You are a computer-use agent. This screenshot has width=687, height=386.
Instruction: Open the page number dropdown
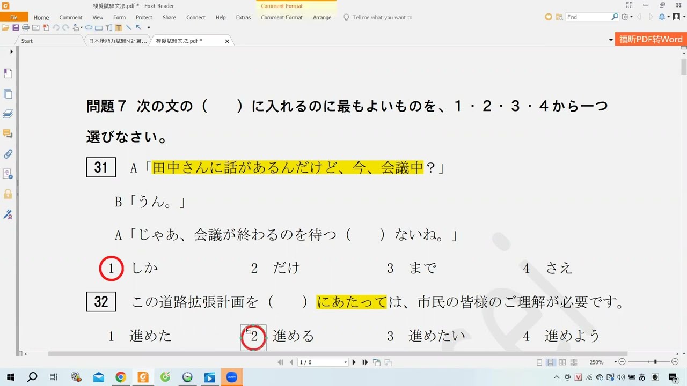[345, 362]
